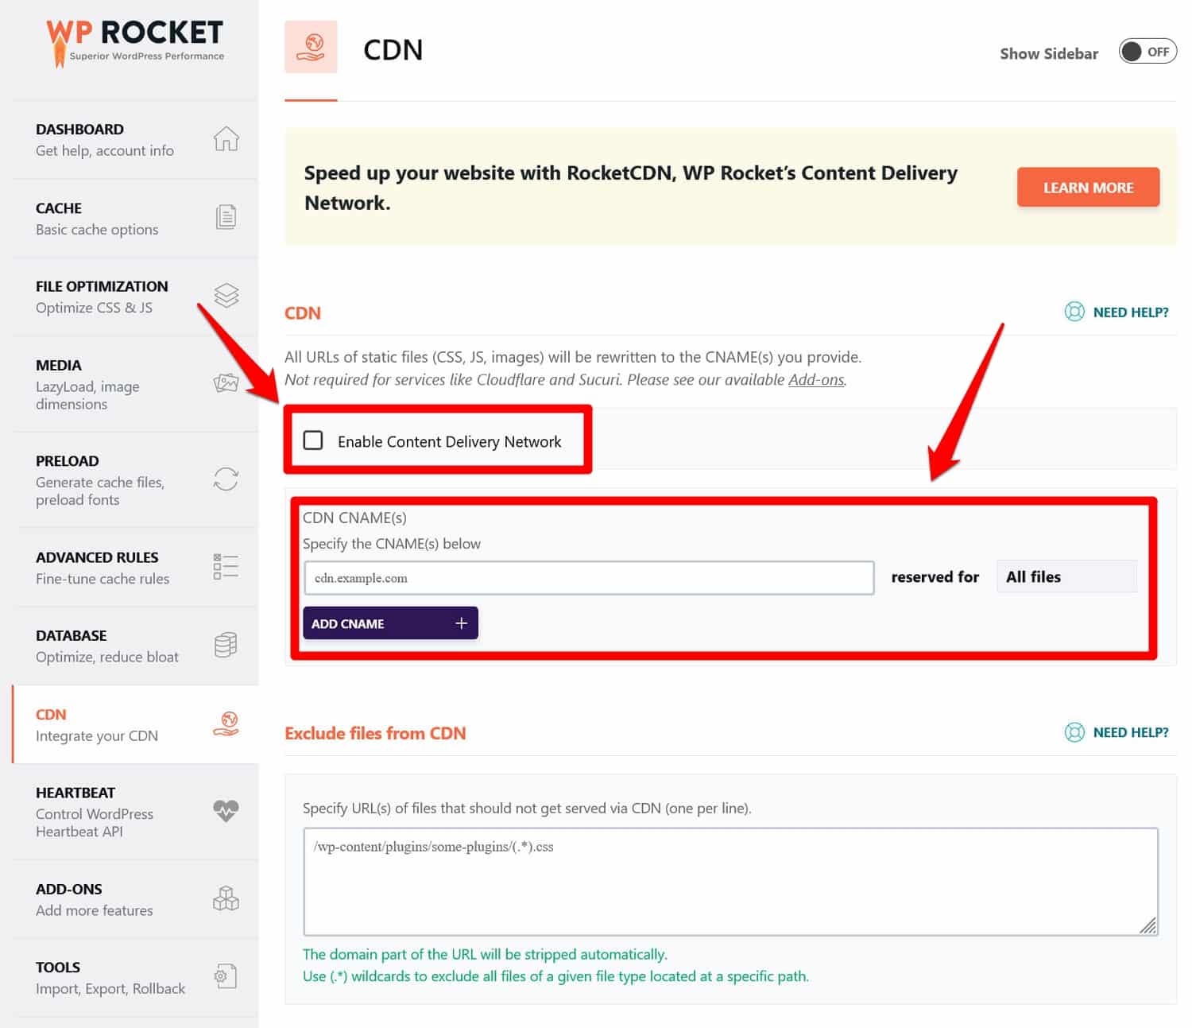Click Need Help next to CDN heading
Viewport: 1192px width, 1028px height.
click(1117, 312)
